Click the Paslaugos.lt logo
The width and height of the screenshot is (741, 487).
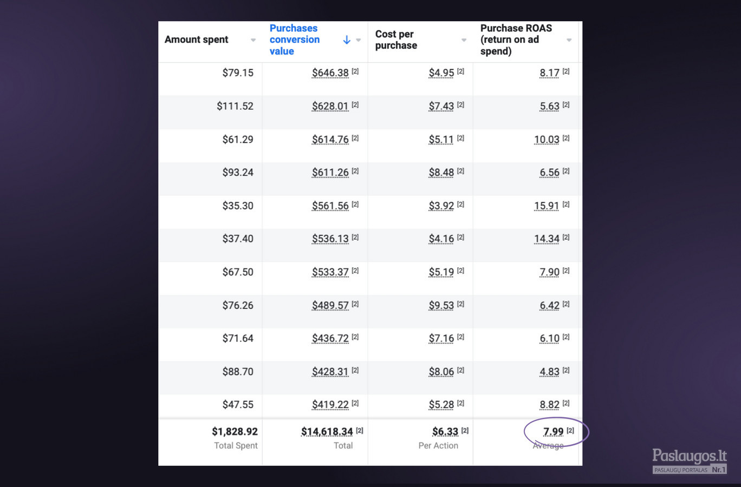coord(690,461)
